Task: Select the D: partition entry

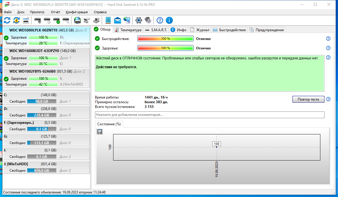Action: point(46,112)
